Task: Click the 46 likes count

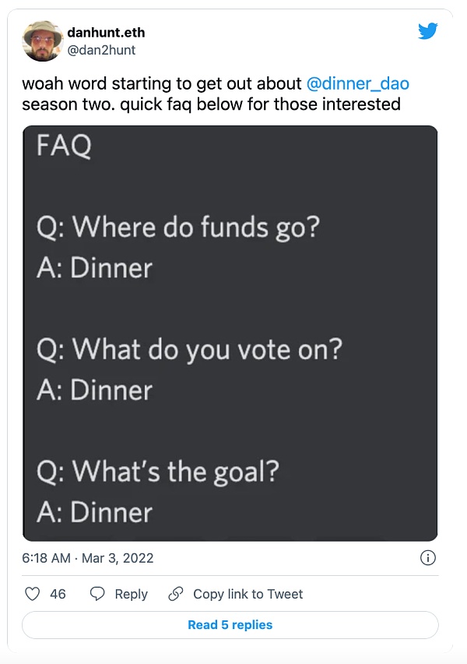Action: pyautogui.click(x=58, y=594)
